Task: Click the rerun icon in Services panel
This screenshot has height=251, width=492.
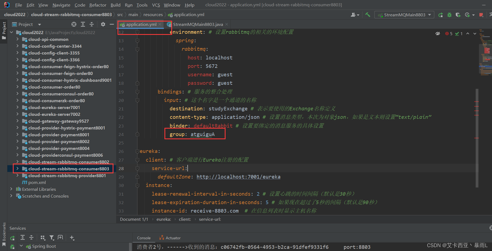Action: tap(12, 238)
